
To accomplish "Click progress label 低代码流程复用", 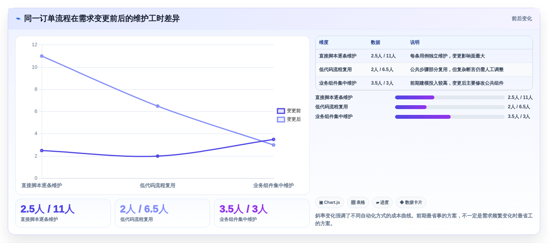I will (x=332, y=107).
